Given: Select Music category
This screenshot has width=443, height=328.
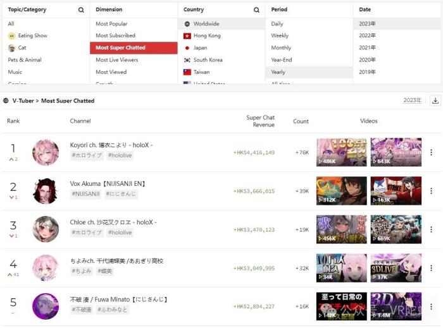Looking at the screenshot, I should click(15, 72).
